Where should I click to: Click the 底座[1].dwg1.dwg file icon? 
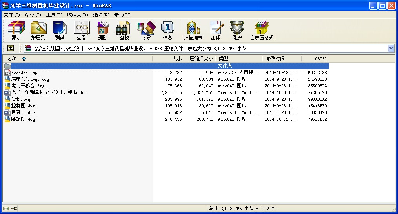click(x=7, y=79)
